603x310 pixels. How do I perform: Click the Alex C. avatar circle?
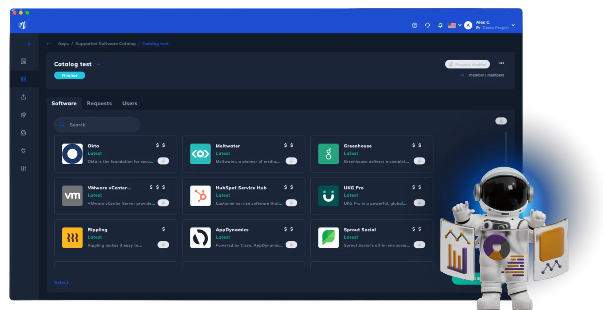click(x=468, y=25)
